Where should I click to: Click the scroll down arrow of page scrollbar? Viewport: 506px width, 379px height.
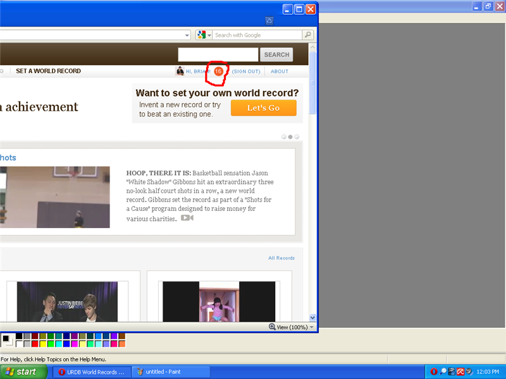pyautogui.click(x=312, y=318)
